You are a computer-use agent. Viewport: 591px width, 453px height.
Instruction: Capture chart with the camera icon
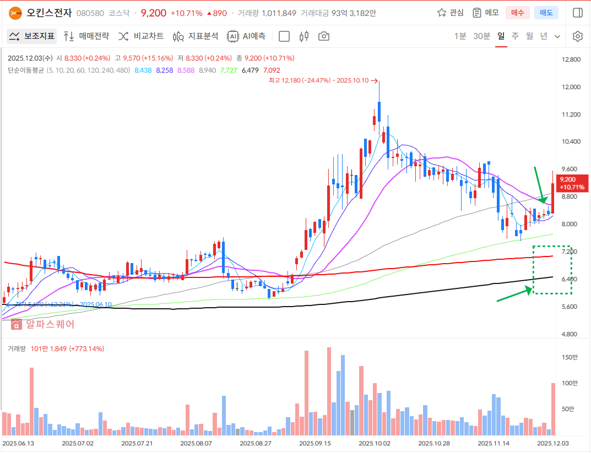tap(324, 36)
